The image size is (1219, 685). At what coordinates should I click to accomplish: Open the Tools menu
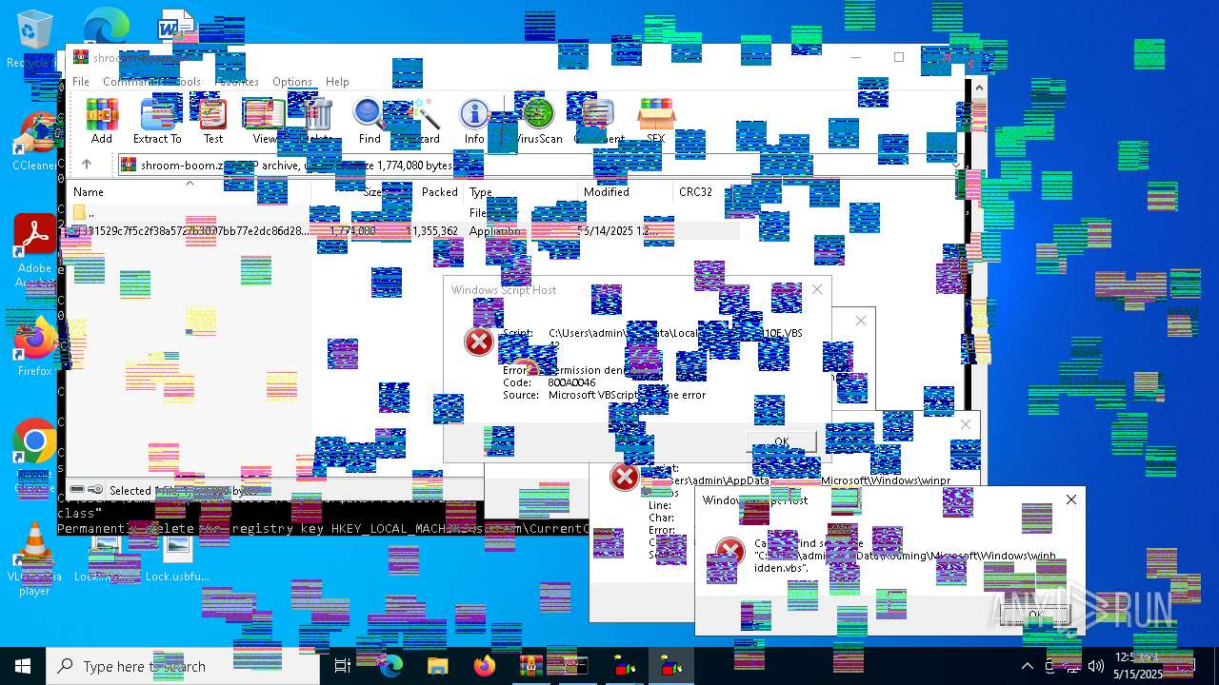point(187,82)
